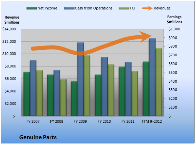Select the TTM 9-2012 FCF bar
195x144 pixels.
pyautogui.click(x=159, y=82)
